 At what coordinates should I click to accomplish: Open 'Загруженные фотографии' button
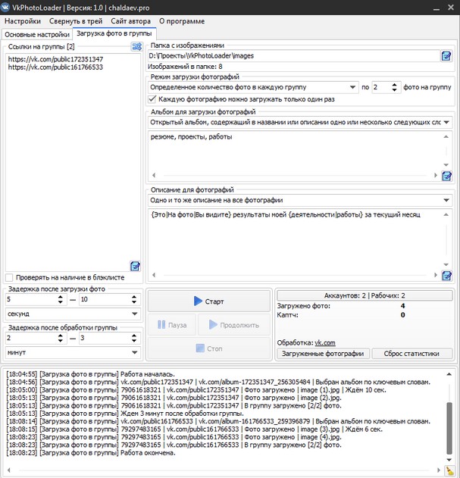coord(323,354)
